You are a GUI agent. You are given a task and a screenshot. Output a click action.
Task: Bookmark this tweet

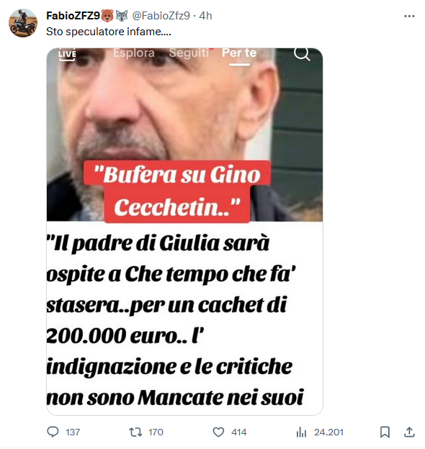point(385,432)
